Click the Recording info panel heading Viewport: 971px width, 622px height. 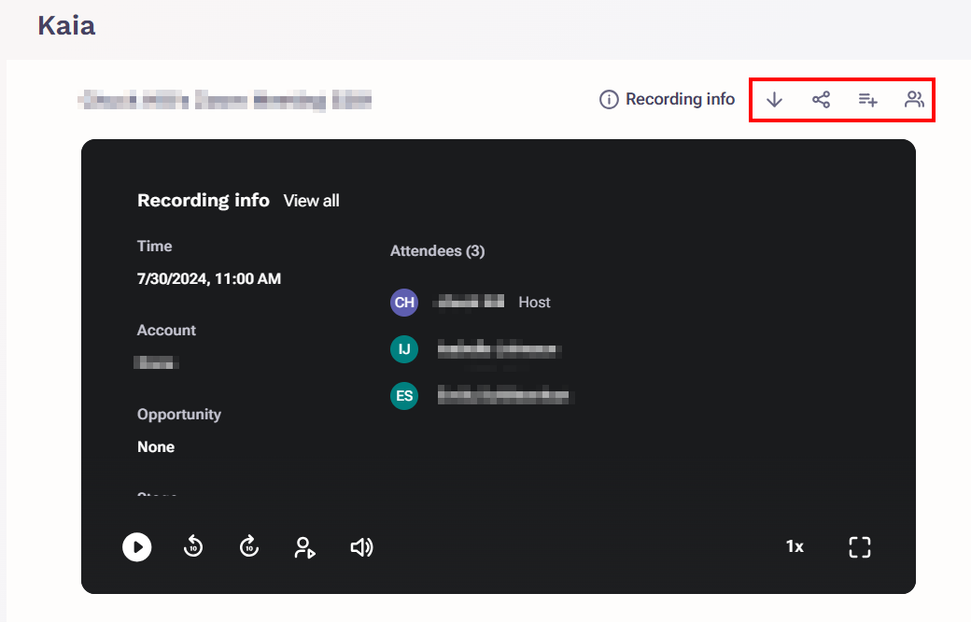tap(204, 200)
